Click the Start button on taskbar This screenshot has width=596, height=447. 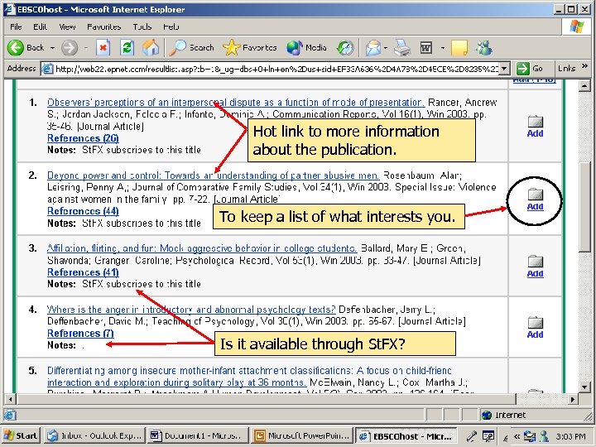pyautogui.click(x=22, y=435)
